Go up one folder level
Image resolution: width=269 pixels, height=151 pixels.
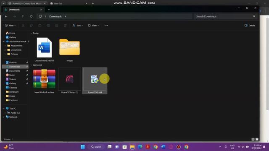23,16
